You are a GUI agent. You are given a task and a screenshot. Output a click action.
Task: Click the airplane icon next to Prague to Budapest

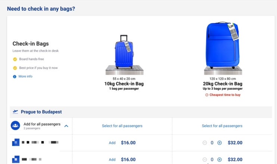pos(15,112)
